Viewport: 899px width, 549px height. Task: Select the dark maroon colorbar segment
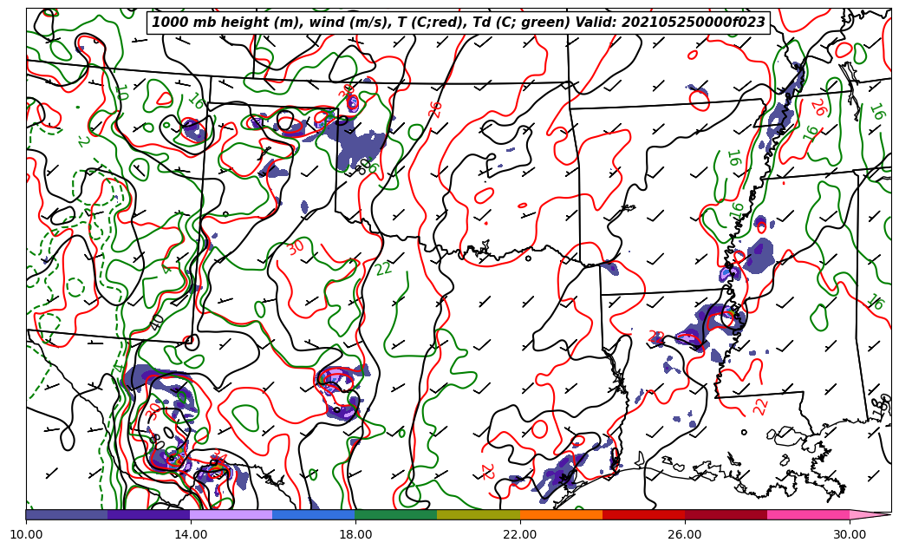(725, 514)
